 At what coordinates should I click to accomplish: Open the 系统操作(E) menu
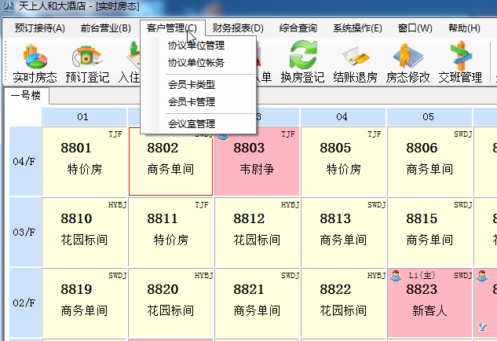357,28
